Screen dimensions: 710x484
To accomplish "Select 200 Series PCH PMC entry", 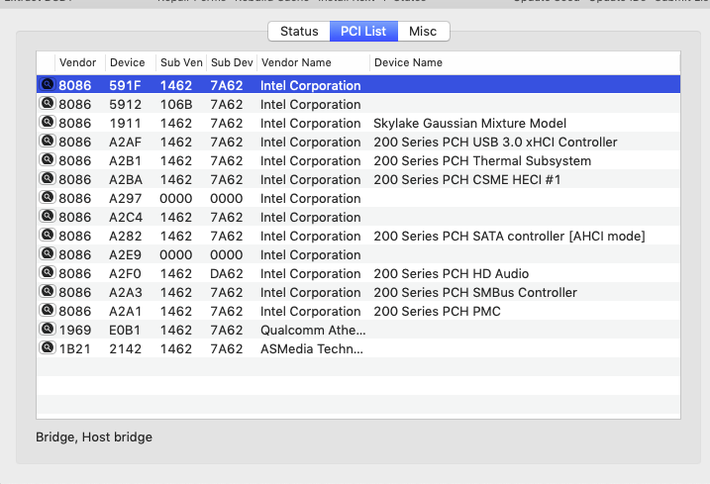I will click(437, 311).
